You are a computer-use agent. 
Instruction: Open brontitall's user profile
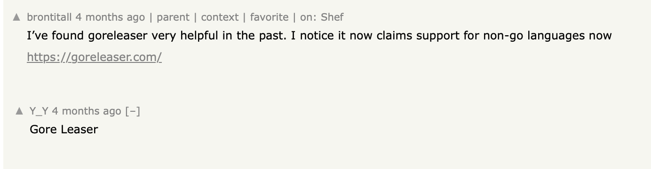[49, 17]
